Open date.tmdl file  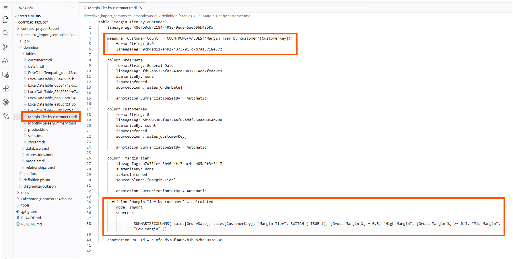(x=36, y=66)
